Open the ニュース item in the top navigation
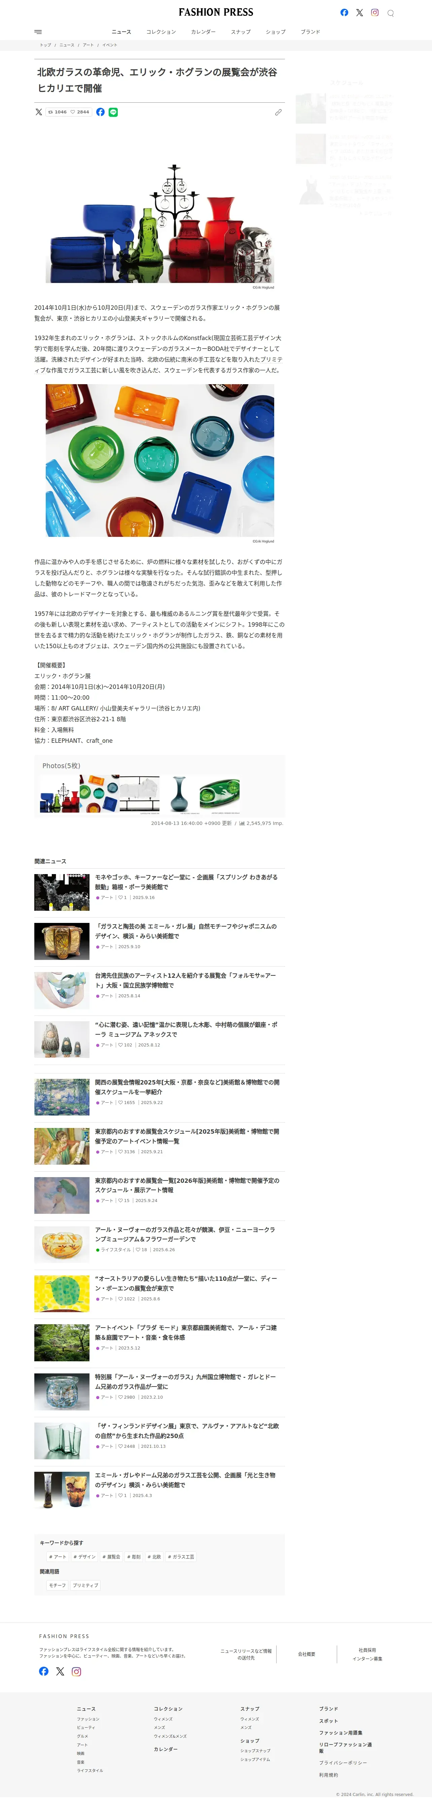432x1798 pixels. [121, 32]
